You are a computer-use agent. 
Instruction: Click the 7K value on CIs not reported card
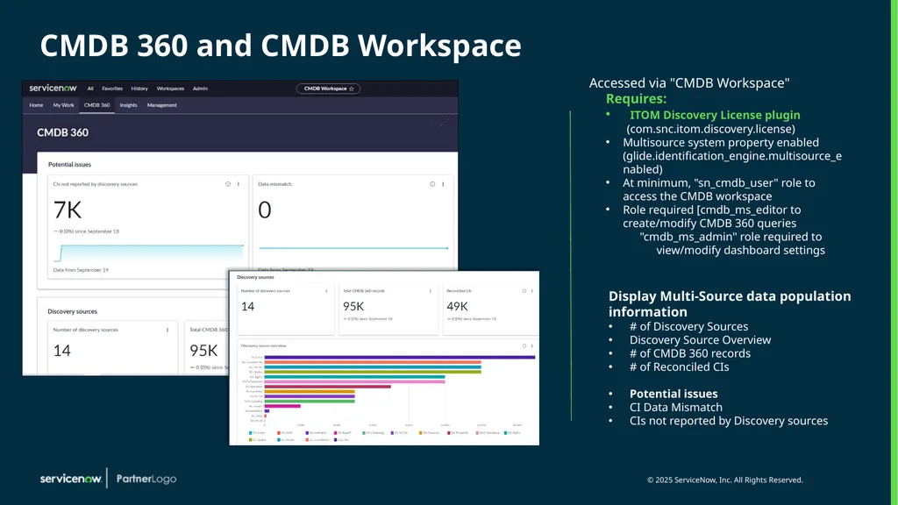click(68, 210)
